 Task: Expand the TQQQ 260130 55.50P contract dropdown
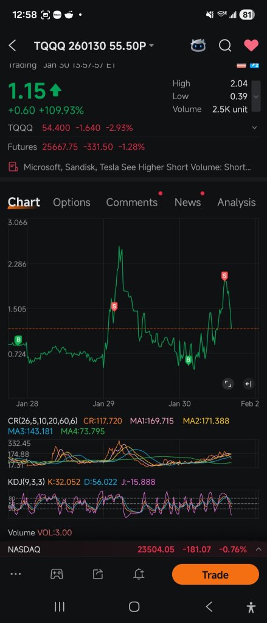pos(151,46)
